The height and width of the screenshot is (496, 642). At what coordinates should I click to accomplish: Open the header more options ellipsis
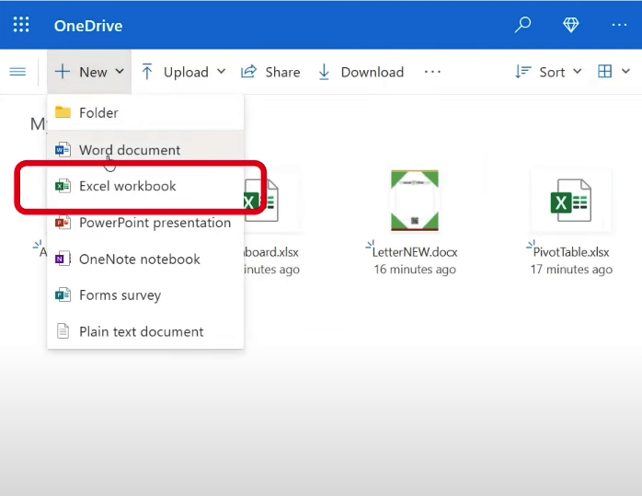pos(619,25)
